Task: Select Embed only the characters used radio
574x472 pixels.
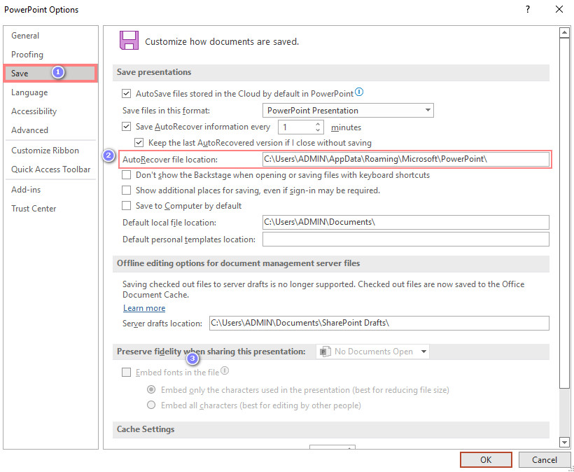Action: pos(151,389)
